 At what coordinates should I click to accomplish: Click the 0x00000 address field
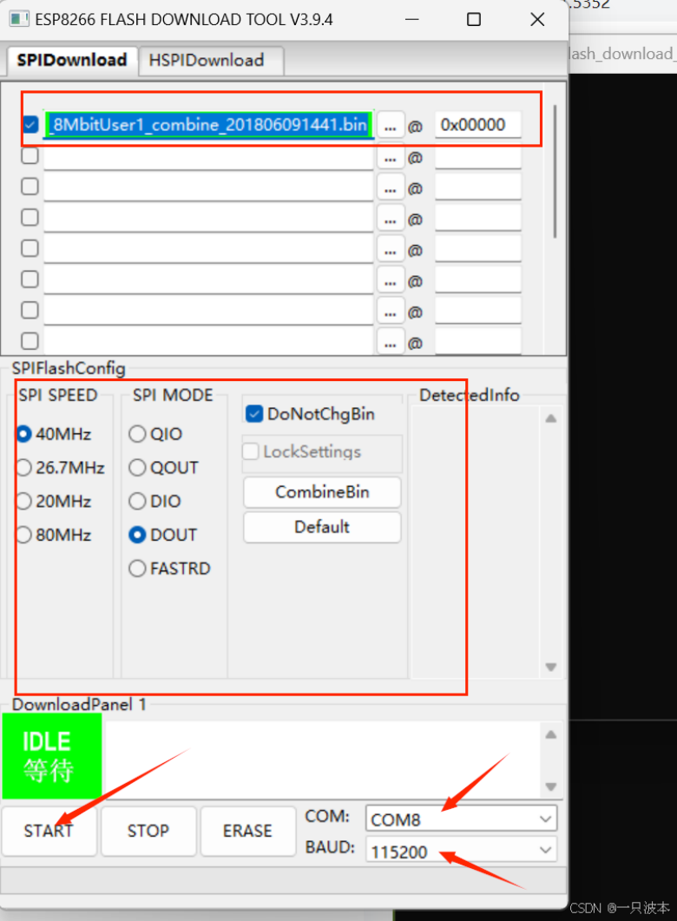click(478, 124)
